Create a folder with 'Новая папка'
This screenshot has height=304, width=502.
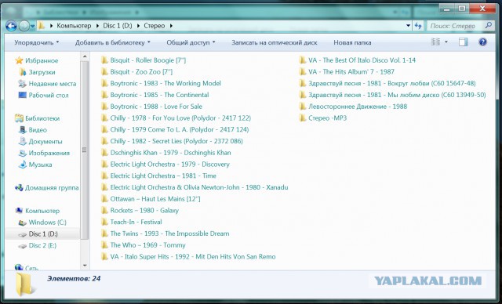[x=352, y=42]
